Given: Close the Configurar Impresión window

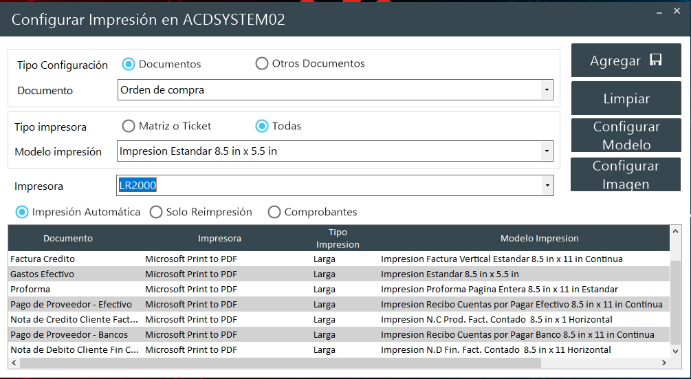Looking at the screenshot, I should click(677, 11).
